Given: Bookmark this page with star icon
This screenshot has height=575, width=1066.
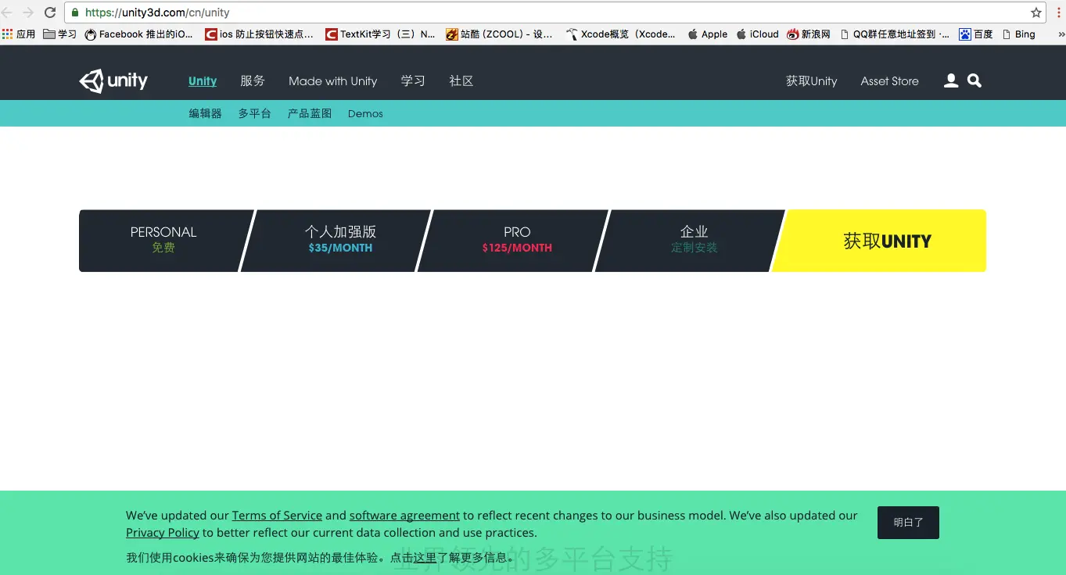Looking at the screenshot, I should pos(1036,12).
